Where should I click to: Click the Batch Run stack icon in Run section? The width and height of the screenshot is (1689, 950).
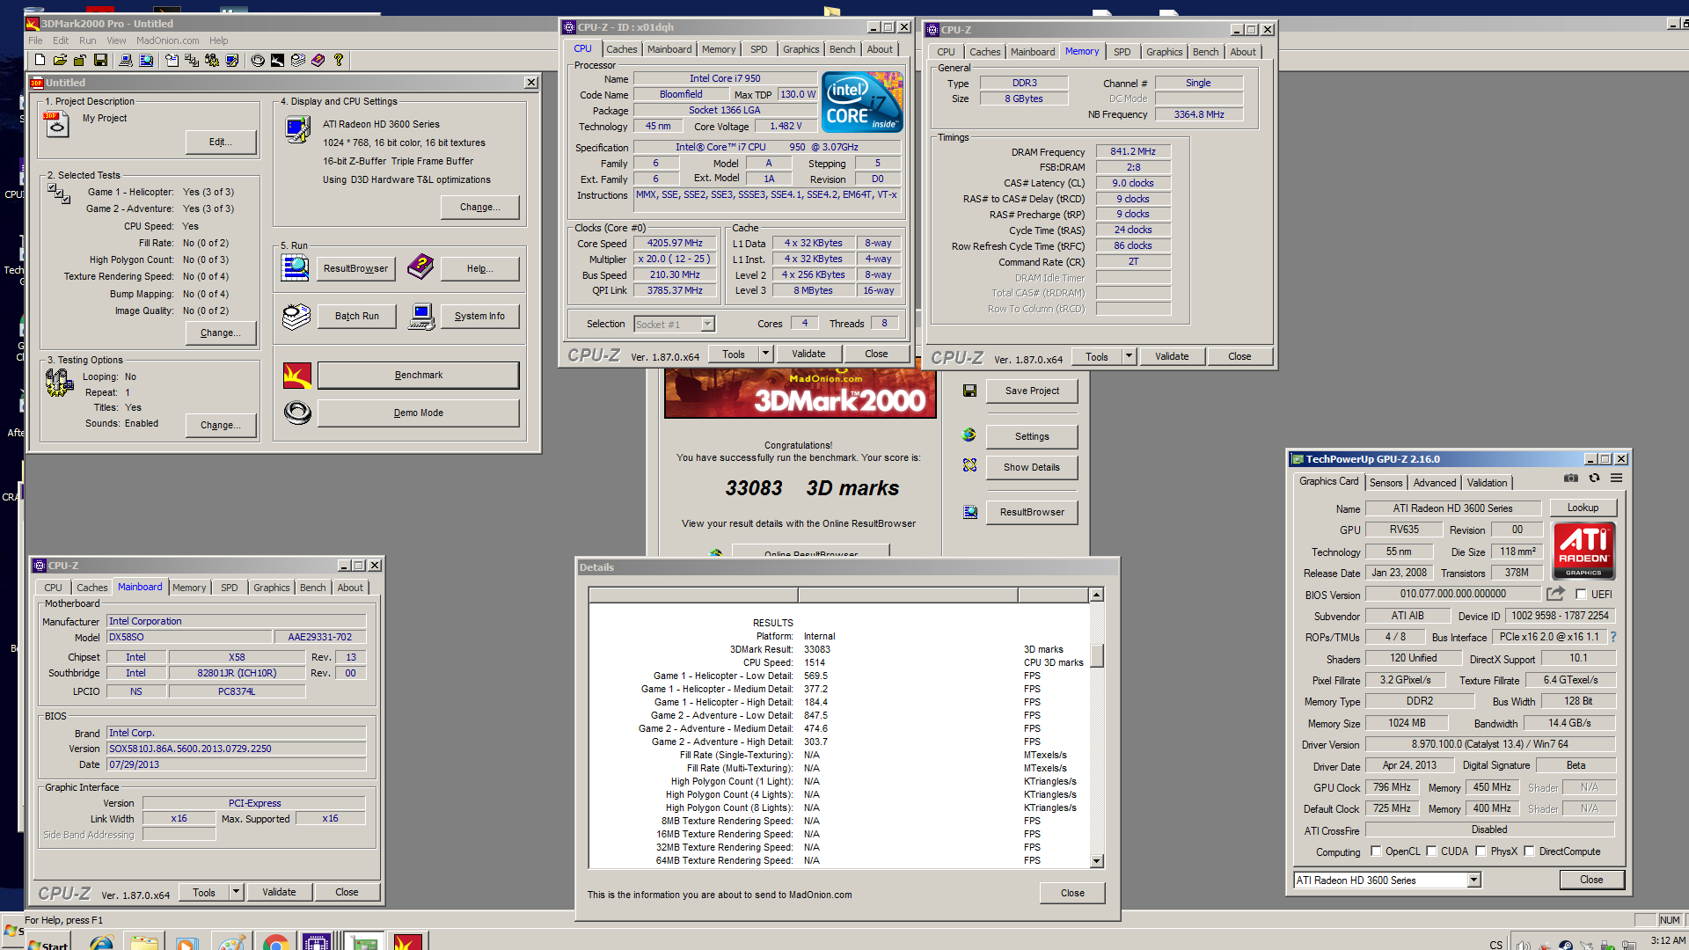(x=296, y=316)
